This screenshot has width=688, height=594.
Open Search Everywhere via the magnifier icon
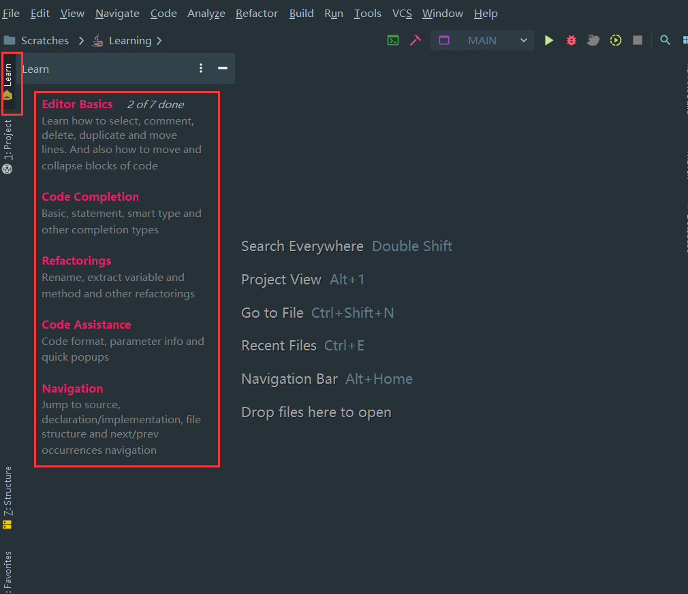(665, 40)
